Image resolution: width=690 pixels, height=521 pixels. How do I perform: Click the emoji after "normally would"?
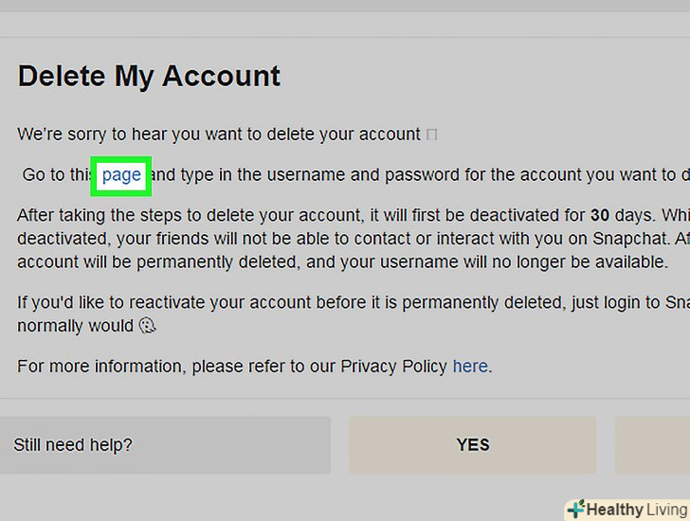point(147,326)
